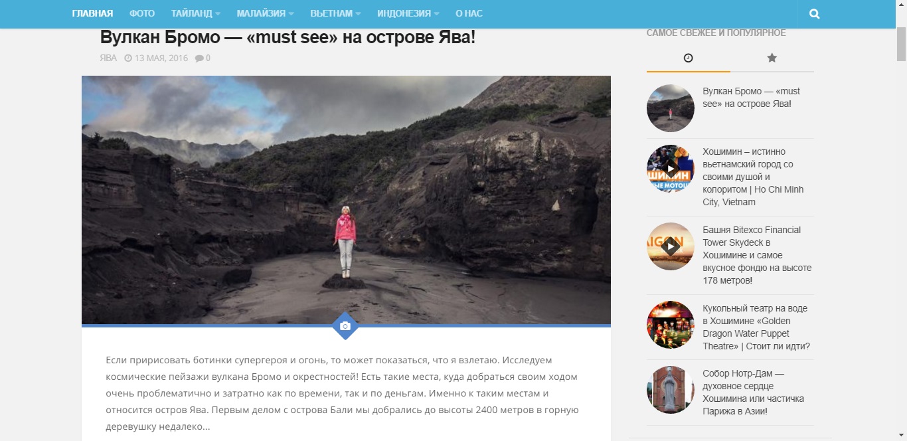Click the article excerpt text about Бромо
Screen dimensions: 907x441
pyautogui.click(x=342, y=393)
